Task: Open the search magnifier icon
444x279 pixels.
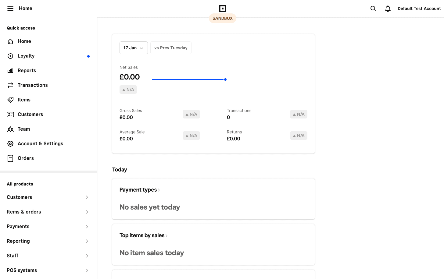Action: (x=373, y=9)
